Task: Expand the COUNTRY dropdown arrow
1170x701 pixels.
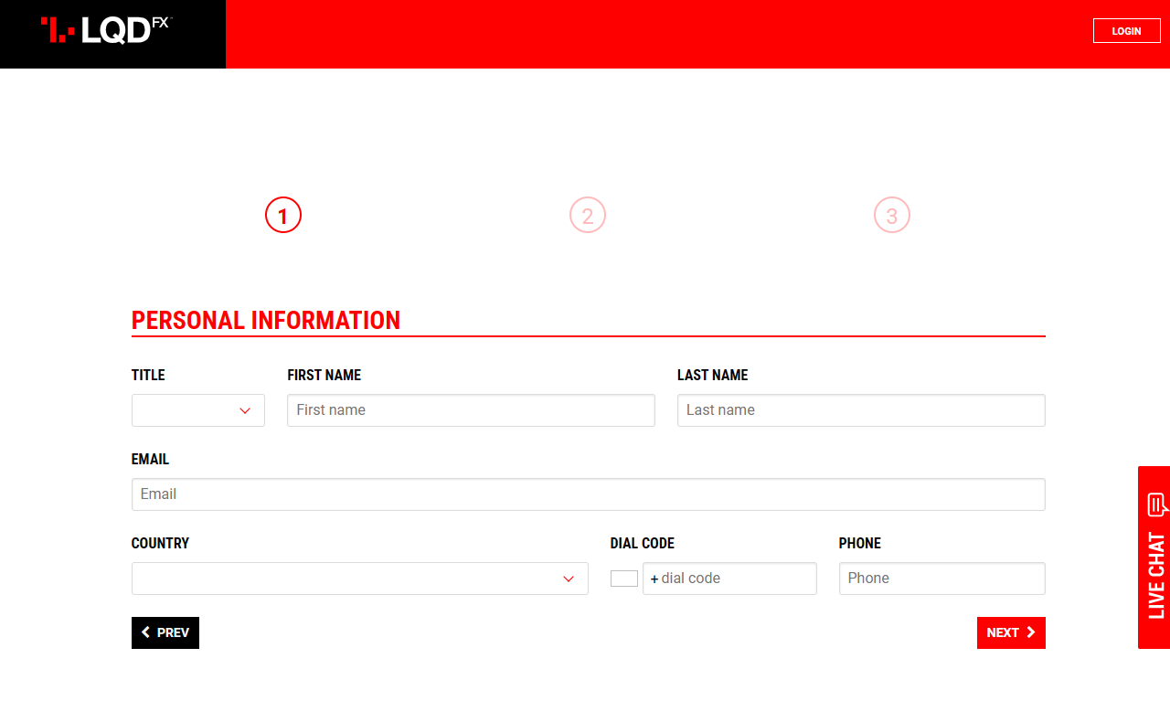Action: tap(567, 578)
